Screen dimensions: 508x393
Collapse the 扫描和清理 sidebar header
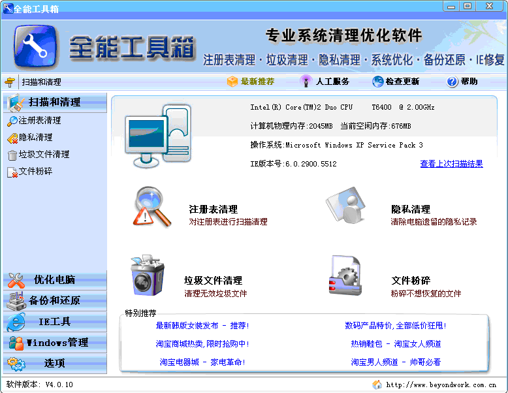coord(55,102)
